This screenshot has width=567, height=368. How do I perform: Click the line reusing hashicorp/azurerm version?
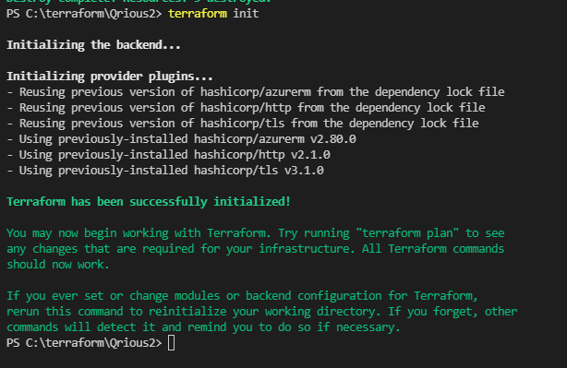pyautogui.click(x=256, y=92)
